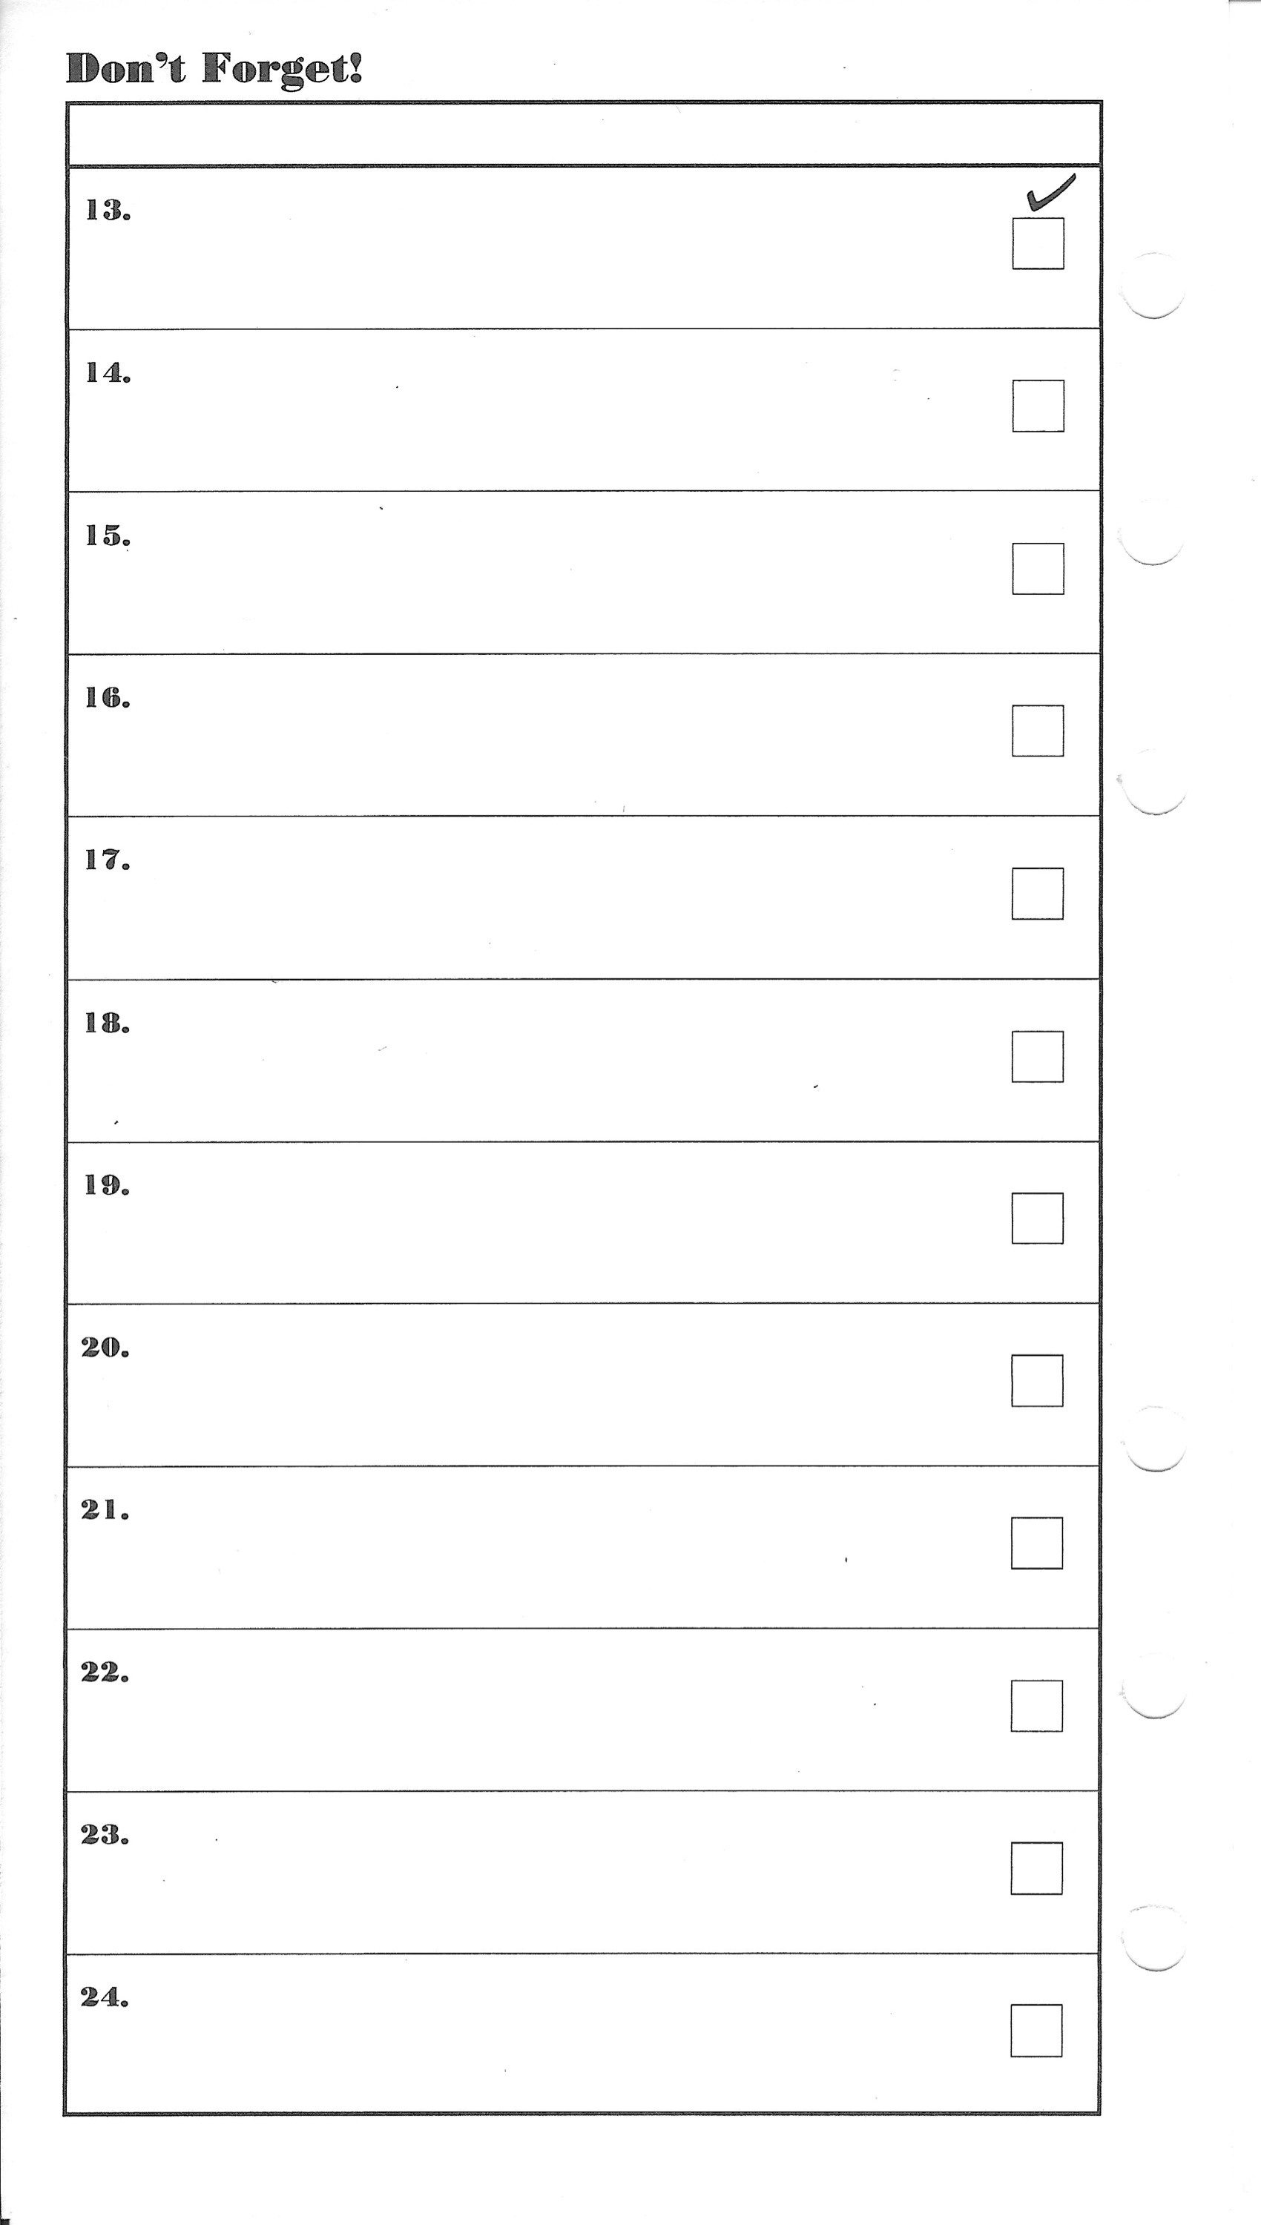The height and width of the screenshot is (2225, 1261).
Task: Tick the checkbox for item 23
Action: click(1036, 1868)
